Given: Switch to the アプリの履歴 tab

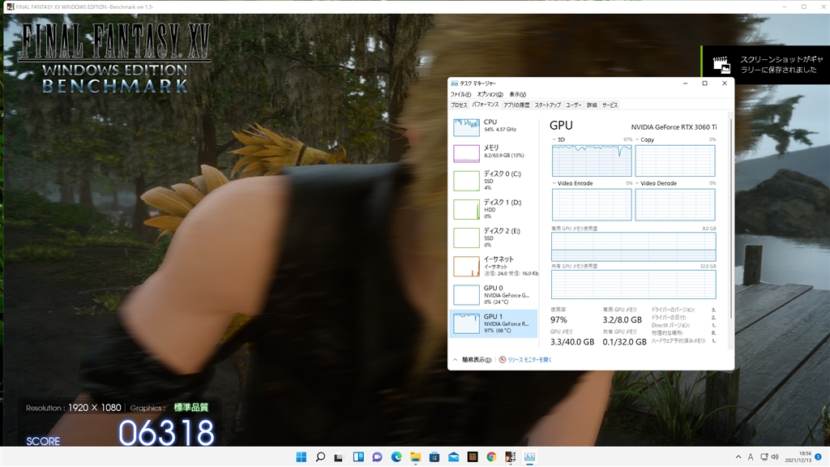Looking at the screenshot, I should pos(516,105).
